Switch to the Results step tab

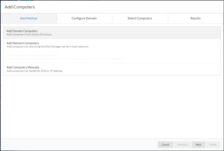tap(195, 18)
